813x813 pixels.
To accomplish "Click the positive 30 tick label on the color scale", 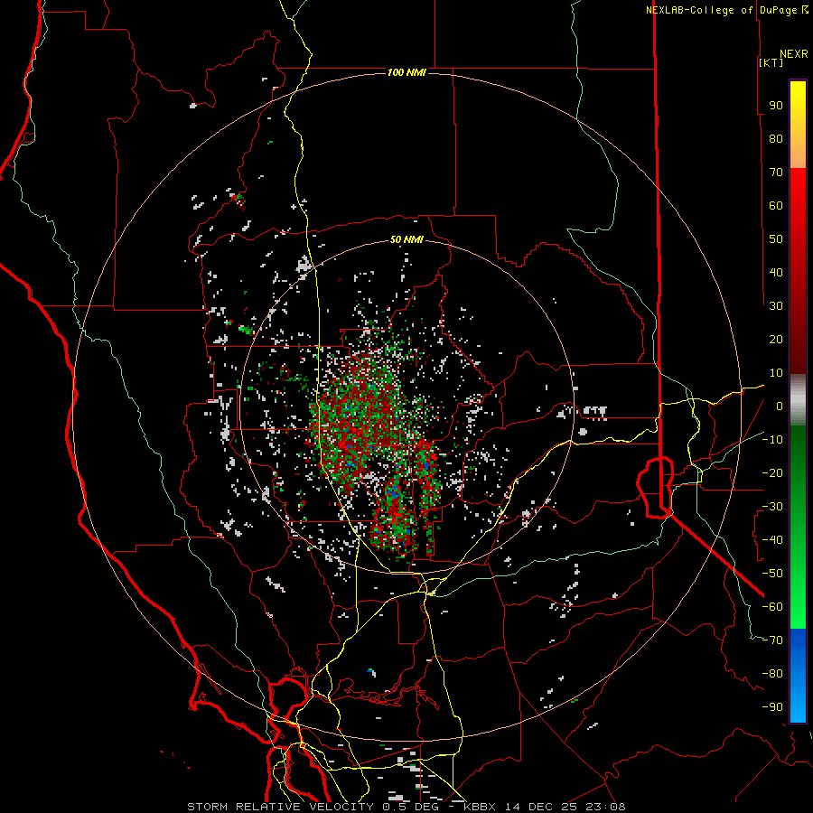I will (776, 306).
